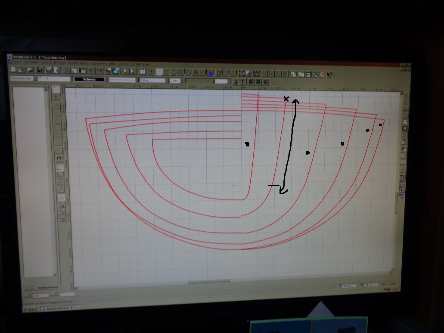Open the context Help pointer icon
The height and width of the screenshot is (333, 444).
pyautogui.click(x=330, y=75)
